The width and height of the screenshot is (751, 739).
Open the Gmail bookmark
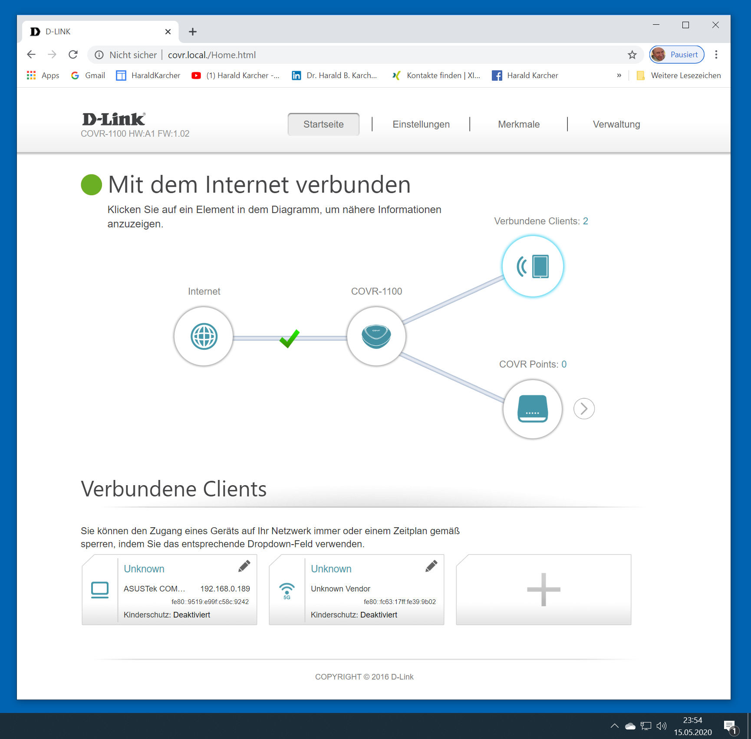(x=88, y=76)
